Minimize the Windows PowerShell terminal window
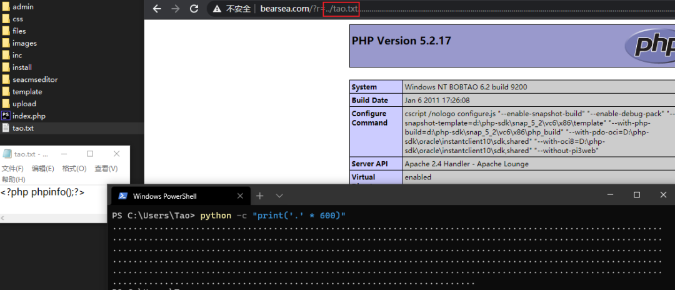The width and height of the screenshot is (675, 290). 610,195
